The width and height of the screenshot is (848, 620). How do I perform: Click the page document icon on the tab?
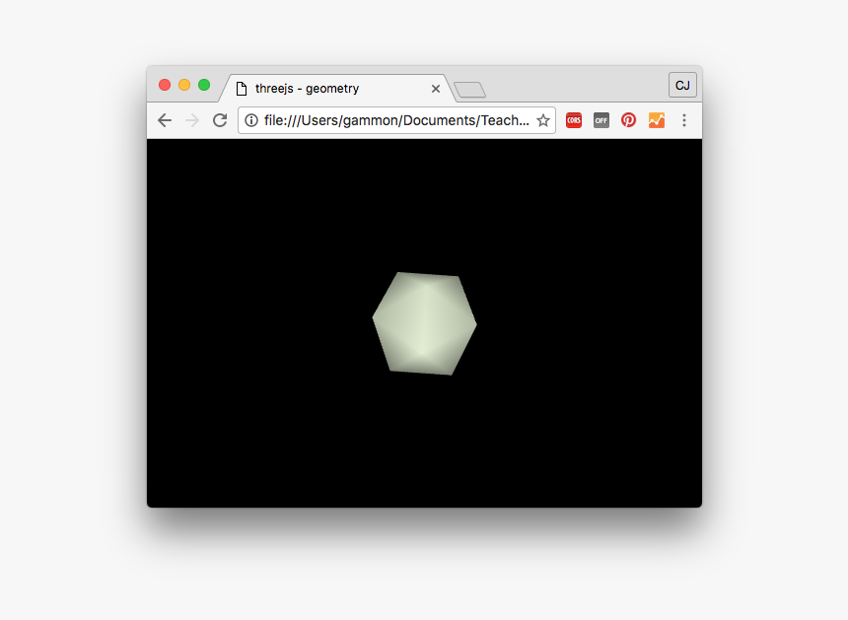(242, 88)
